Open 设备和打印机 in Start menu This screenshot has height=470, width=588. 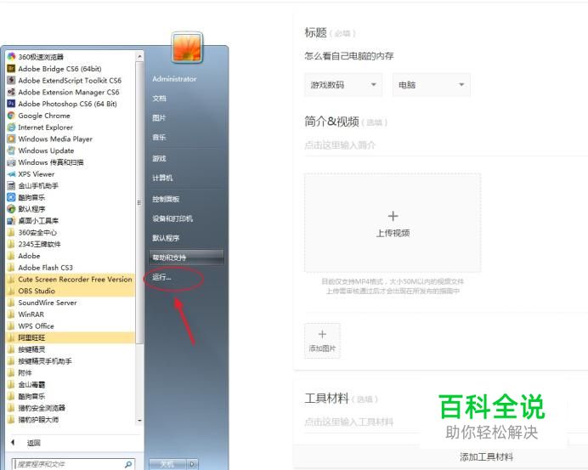pyautogui.click(x=172, y=218)
